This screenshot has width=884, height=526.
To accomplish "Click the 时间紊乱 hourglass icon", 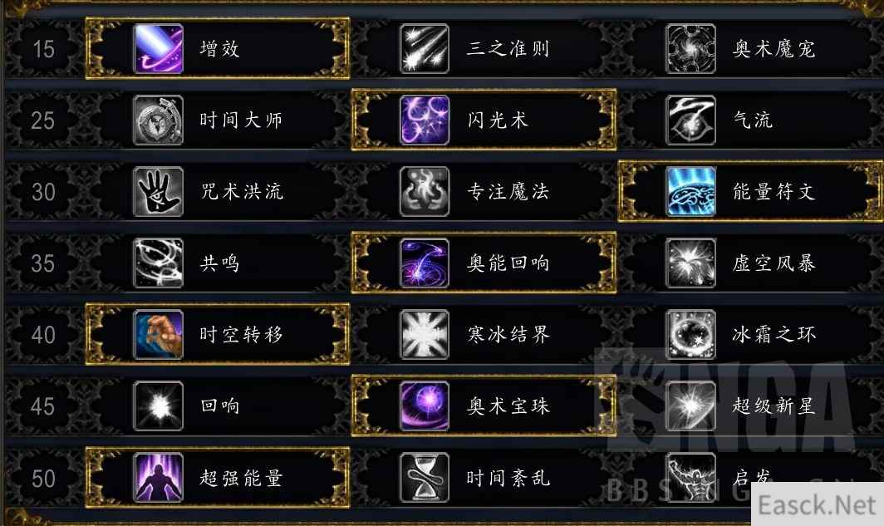I will (x=425, y=478).
